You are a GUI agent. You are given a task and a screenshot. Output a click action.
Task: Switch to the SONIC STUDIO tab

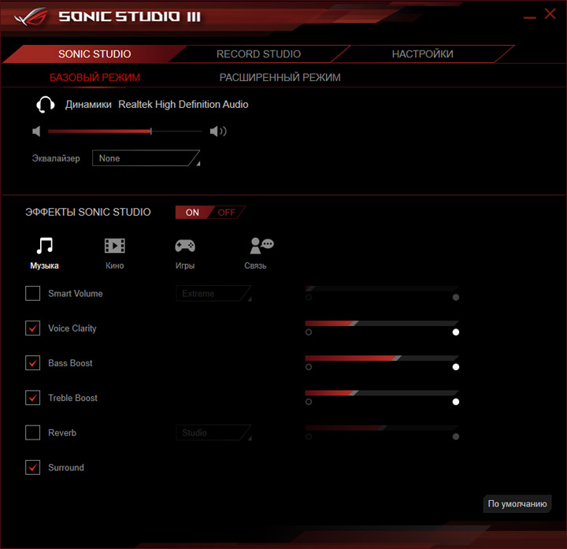point(94,54)
